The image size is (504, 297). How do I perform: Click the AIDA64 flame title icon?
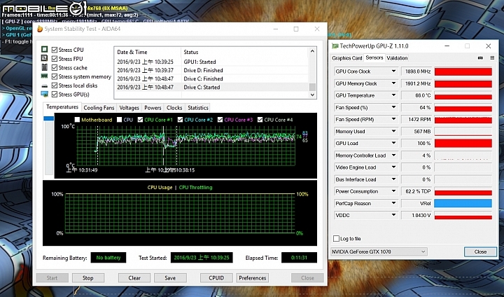(x=40, y=29)
